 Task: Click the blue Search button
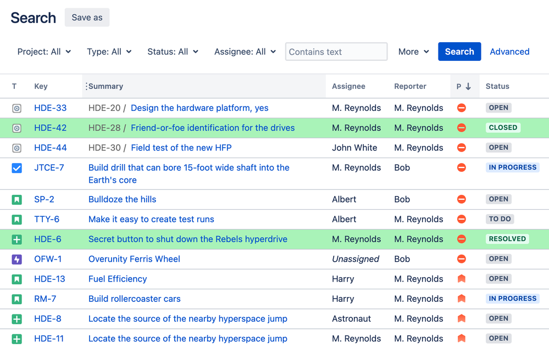click(459, 51)
